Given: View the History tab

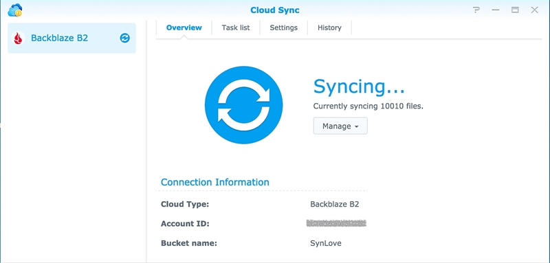Looking at the screenshot, I should [x=329, y=27].
